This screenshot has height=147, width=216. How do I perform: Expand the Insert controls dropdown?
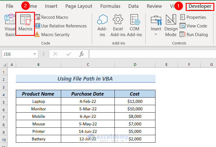point(156,34)
